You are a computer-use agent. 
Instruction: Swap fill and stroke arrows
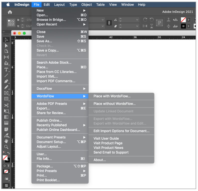[x=9, y=153]
